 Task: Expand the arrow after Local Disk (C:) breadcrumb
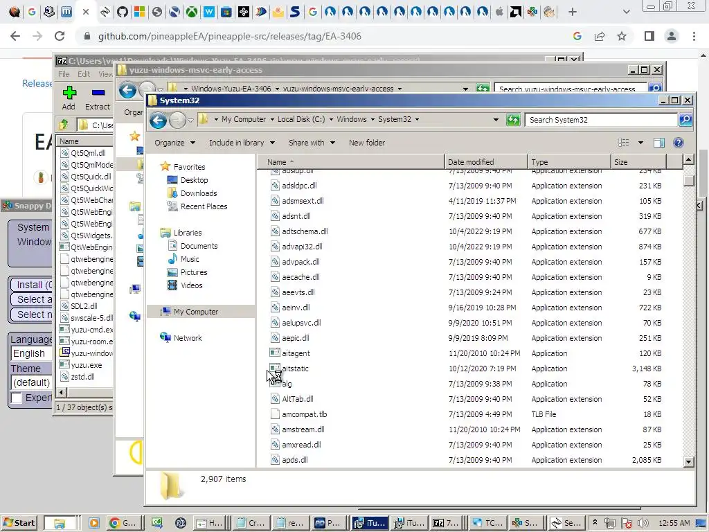(331, 119)
